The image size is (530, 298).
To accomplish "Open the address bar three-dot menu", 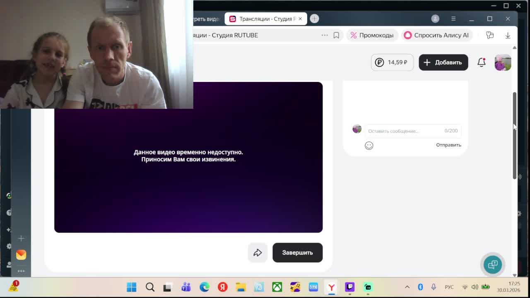I will [325, 35].
